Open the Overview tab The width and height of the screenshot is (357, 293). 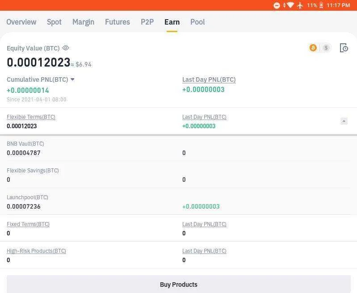(21, 22)
